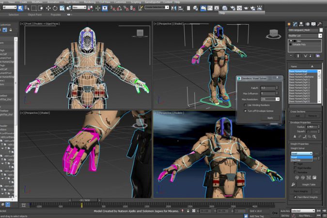Activate the Select and Move tool
The height and width of the screenshot is (218, 327).
[x=48, y=8]
